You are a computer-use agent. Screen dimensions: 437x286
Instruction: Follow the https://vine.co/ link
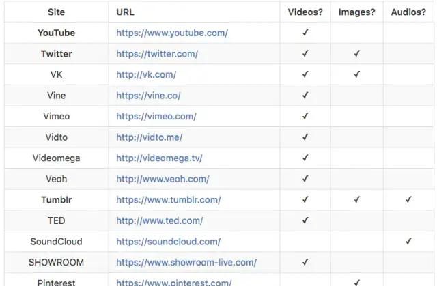[148, 96]
